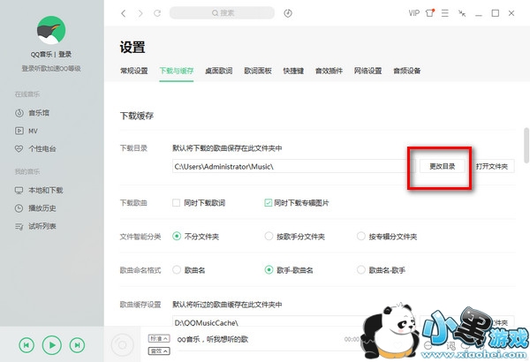Uncheck 同时下载专辑图片 checkbox
The height and width of the screenshot is (362, 530).
[x=268, y=203]
